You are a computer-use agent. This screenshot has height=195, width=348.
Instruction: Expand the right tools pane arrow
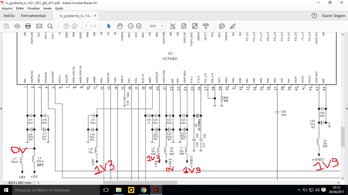(346, 109)
